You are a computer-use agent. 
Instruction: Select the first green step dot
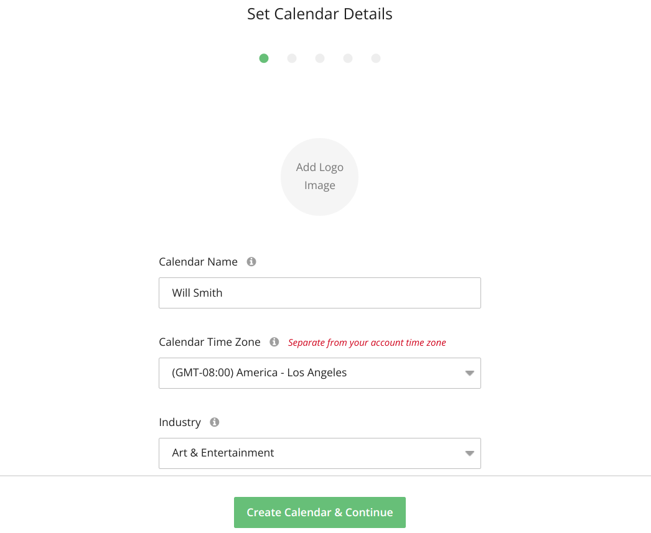tap(264, 58)
